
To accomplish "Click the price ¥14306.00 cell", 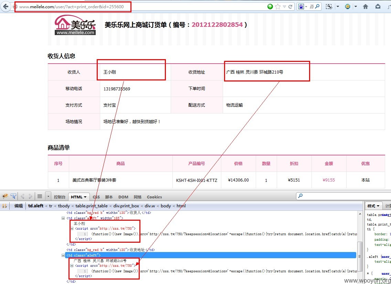I will [239, 180].
